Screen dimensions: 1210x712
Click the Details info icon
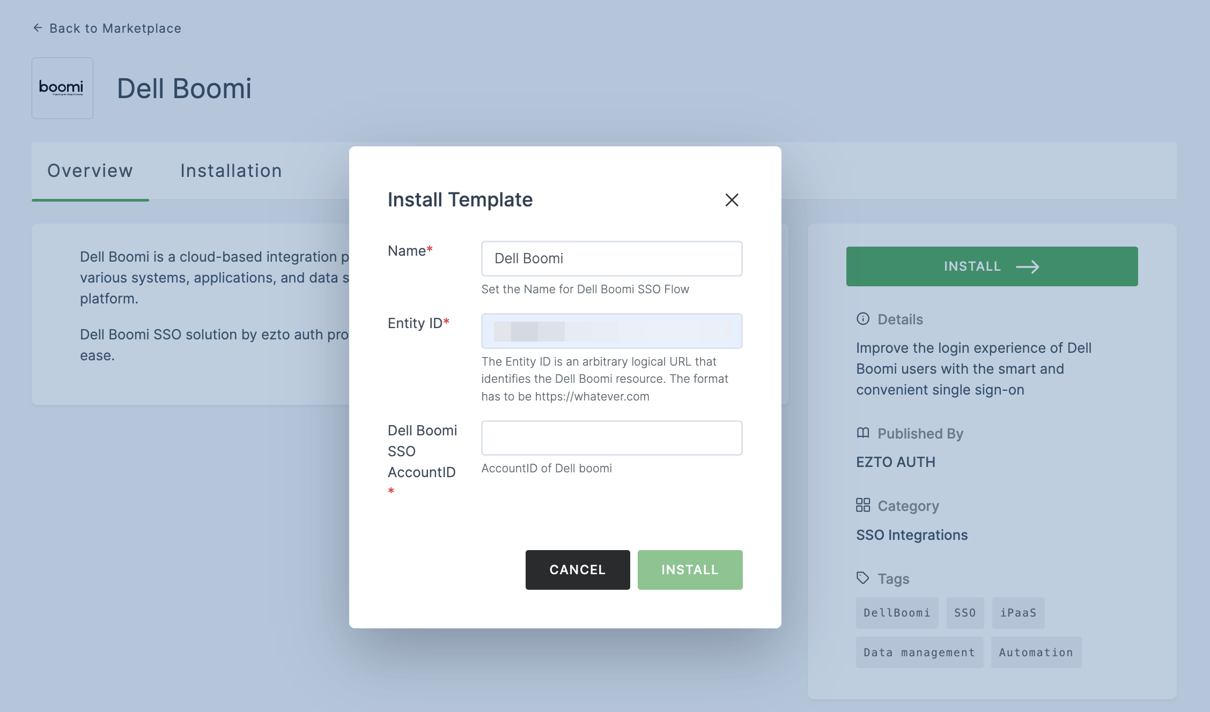click(x=863, y=319)
